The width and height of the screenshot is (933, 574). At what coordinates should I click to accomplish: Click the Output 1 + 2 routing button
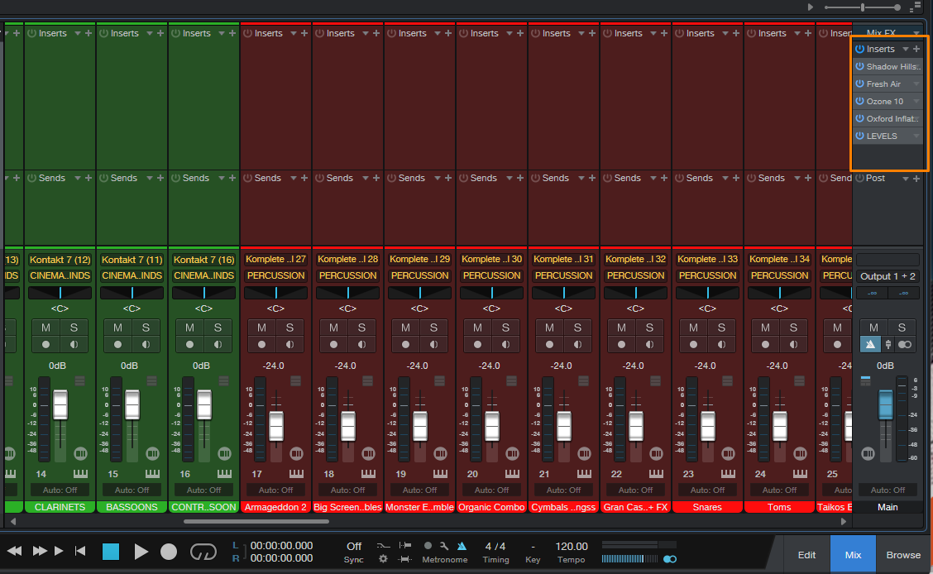point(887,276)
